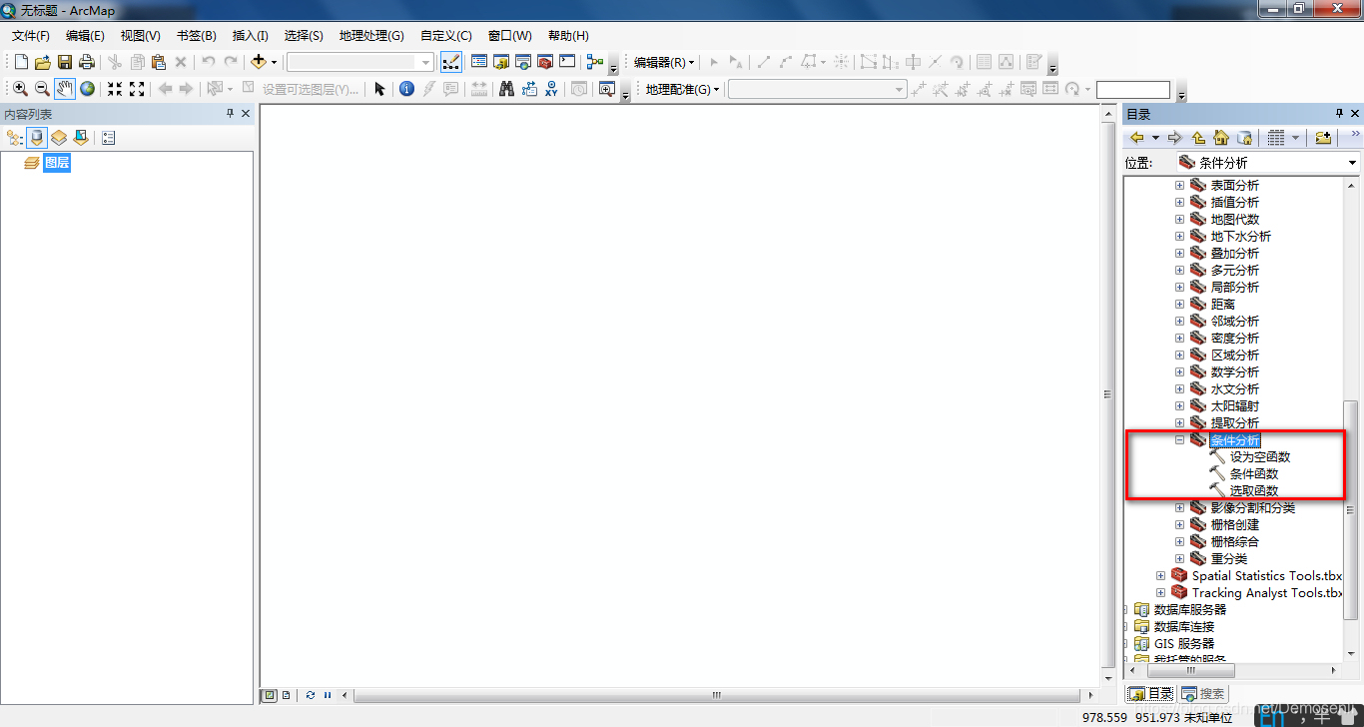The height and width of the screenshot is (727, 1364).
Task: Open the ArcToolbox window icon
Action: point(545,62)
